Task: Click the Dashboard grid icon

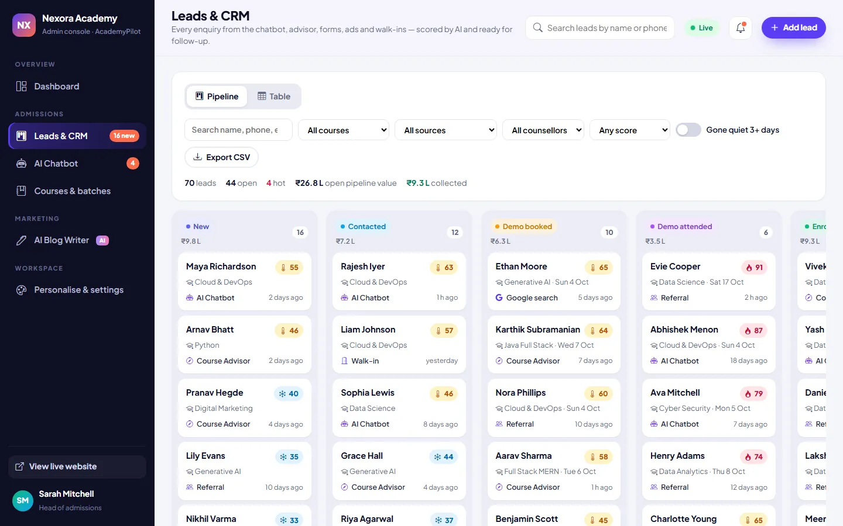Action: pyautogui.click(x=22, y=86)
